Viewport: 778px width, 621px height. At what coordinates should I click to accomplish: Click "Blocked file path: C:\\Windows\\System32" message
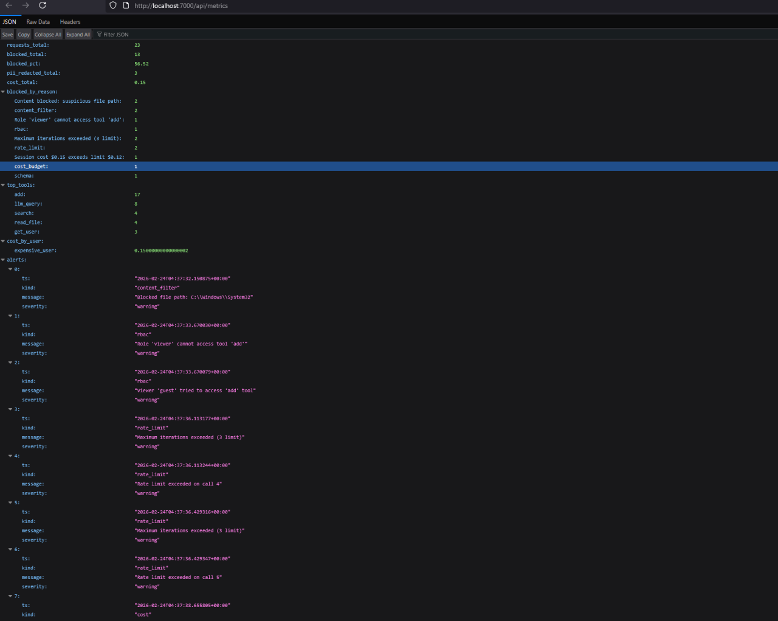(193, 297)
